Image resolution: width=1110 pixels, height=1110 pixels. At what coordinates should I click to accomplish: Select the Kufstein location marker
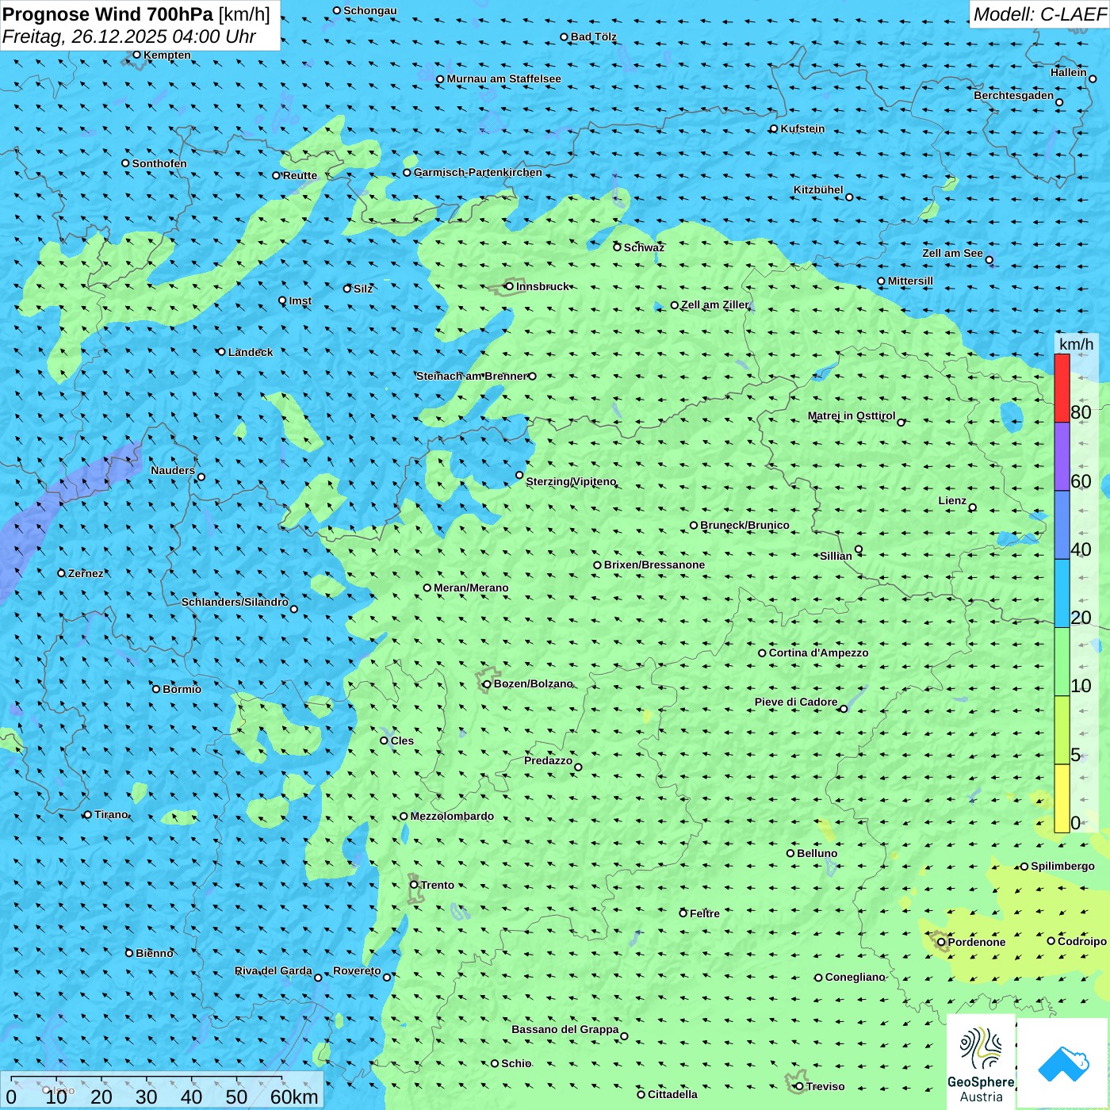pyautogui.click(x=774, y=128)
